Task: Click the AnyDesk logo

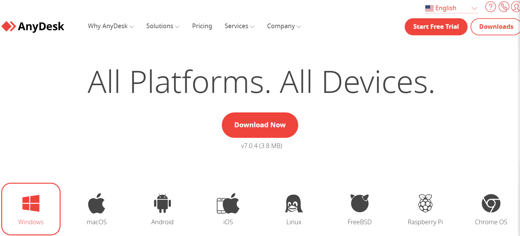Action: (x=33, y=27)
